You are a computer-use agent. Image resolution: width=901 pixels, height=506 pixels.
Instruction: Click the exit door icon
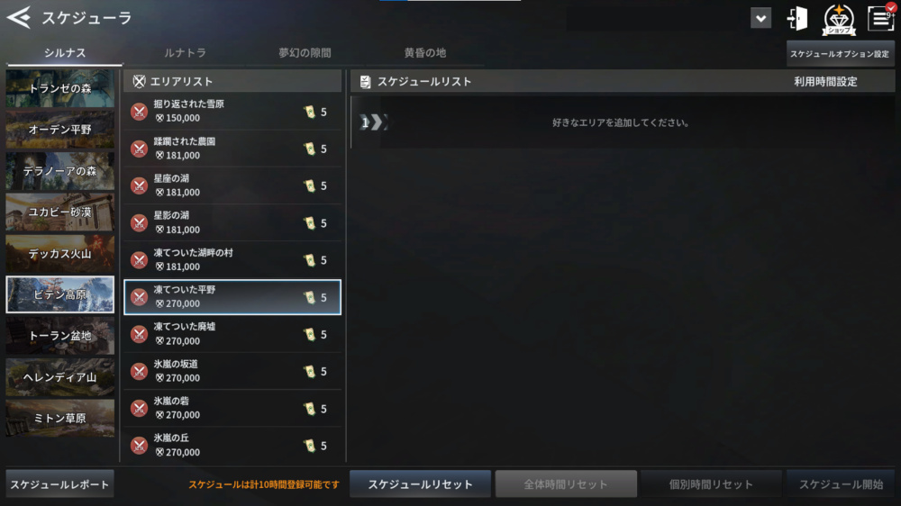pos(797,18)
